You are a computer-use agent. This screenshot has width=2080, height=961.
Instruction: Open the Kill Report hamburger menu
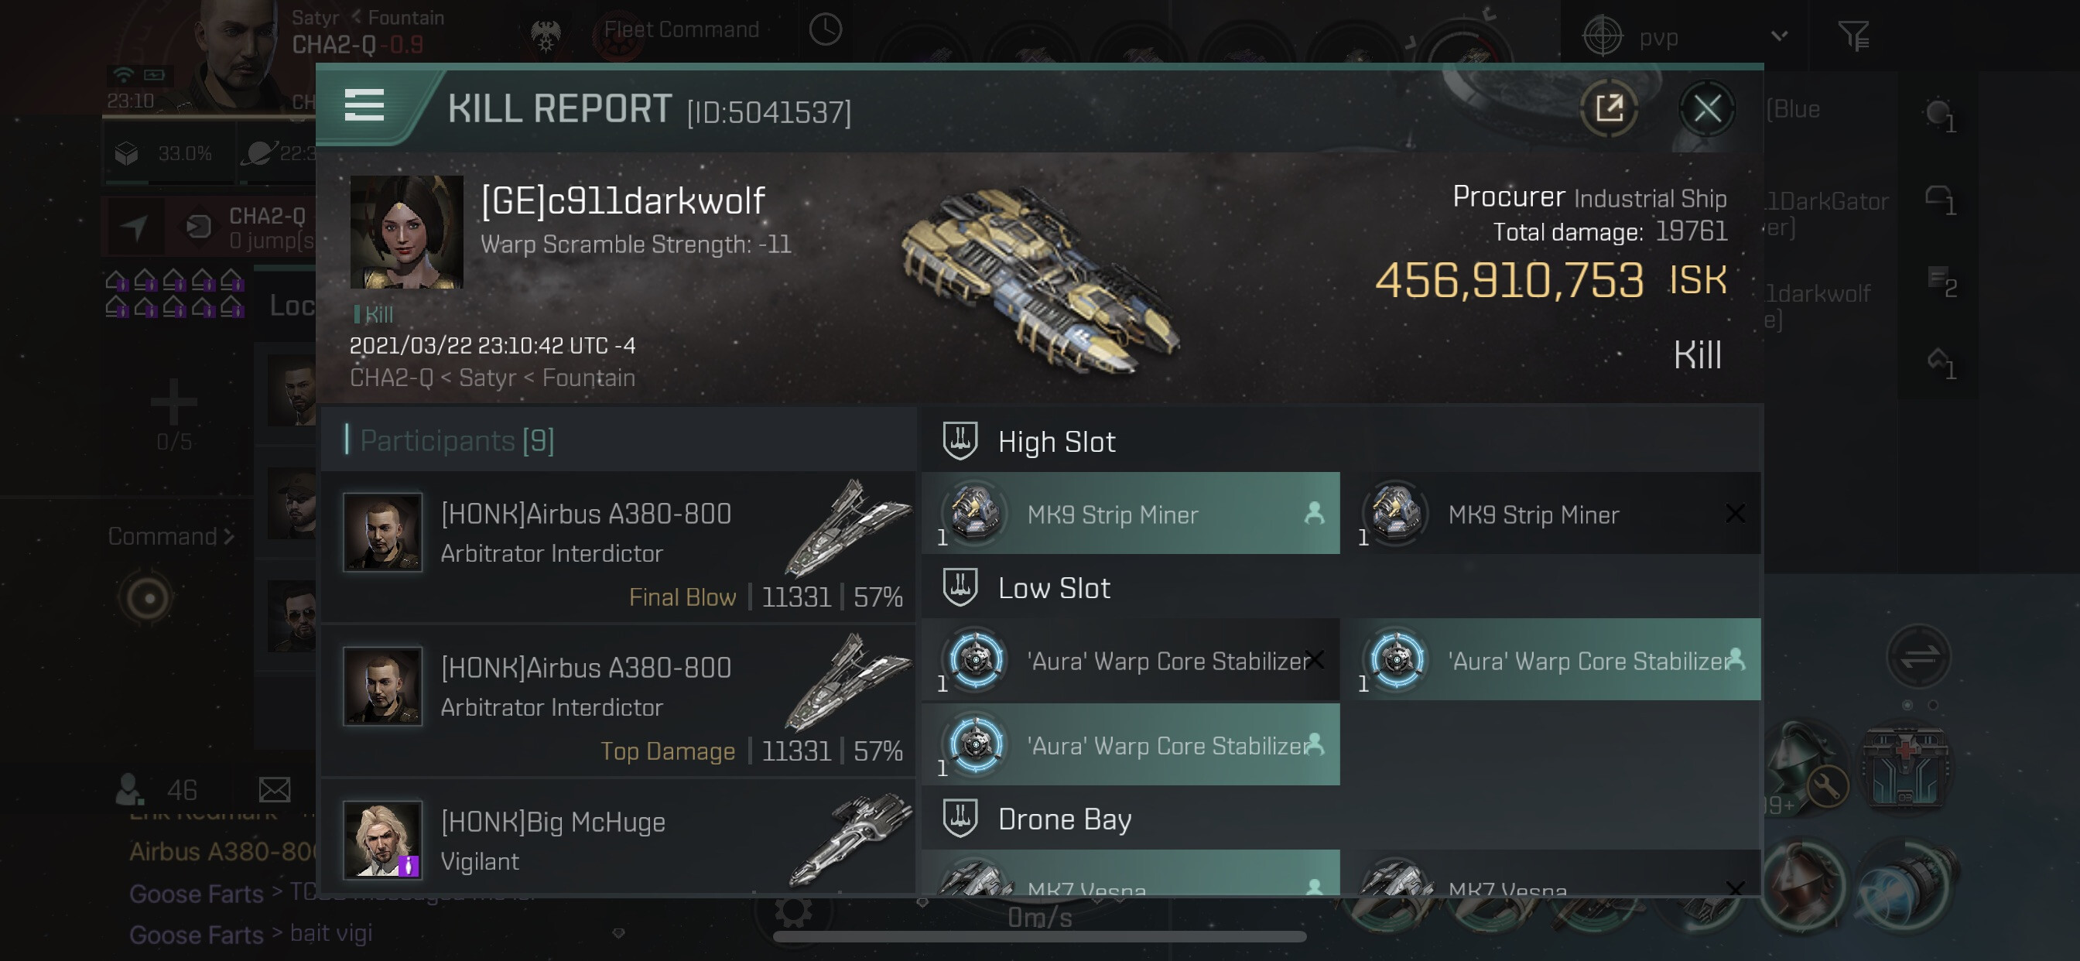[364, 106]
